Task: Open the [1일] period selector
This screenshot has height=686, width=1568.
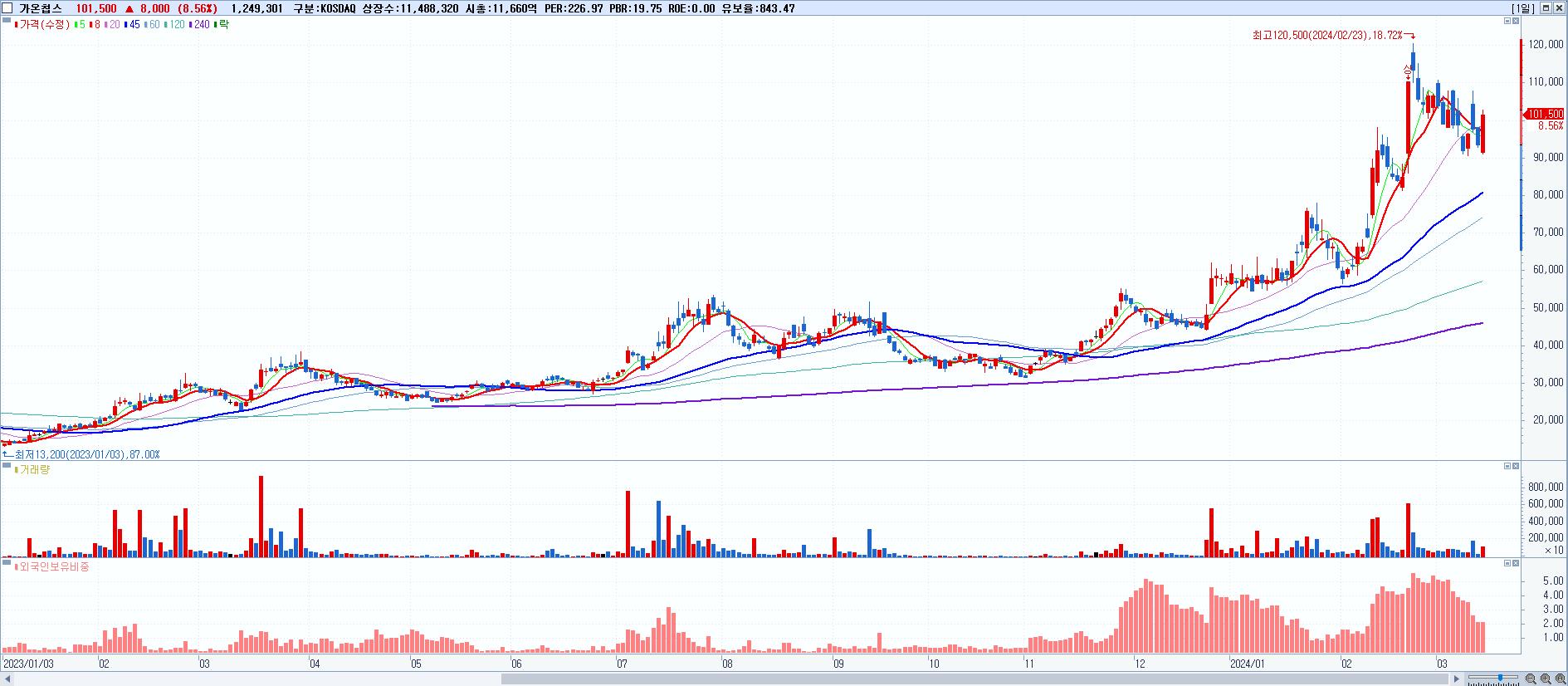Action: (x=1523, y=8)
